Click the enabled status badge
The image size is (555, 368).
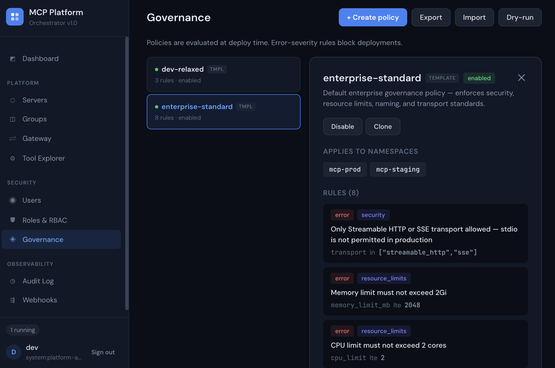tap(479, 78)
